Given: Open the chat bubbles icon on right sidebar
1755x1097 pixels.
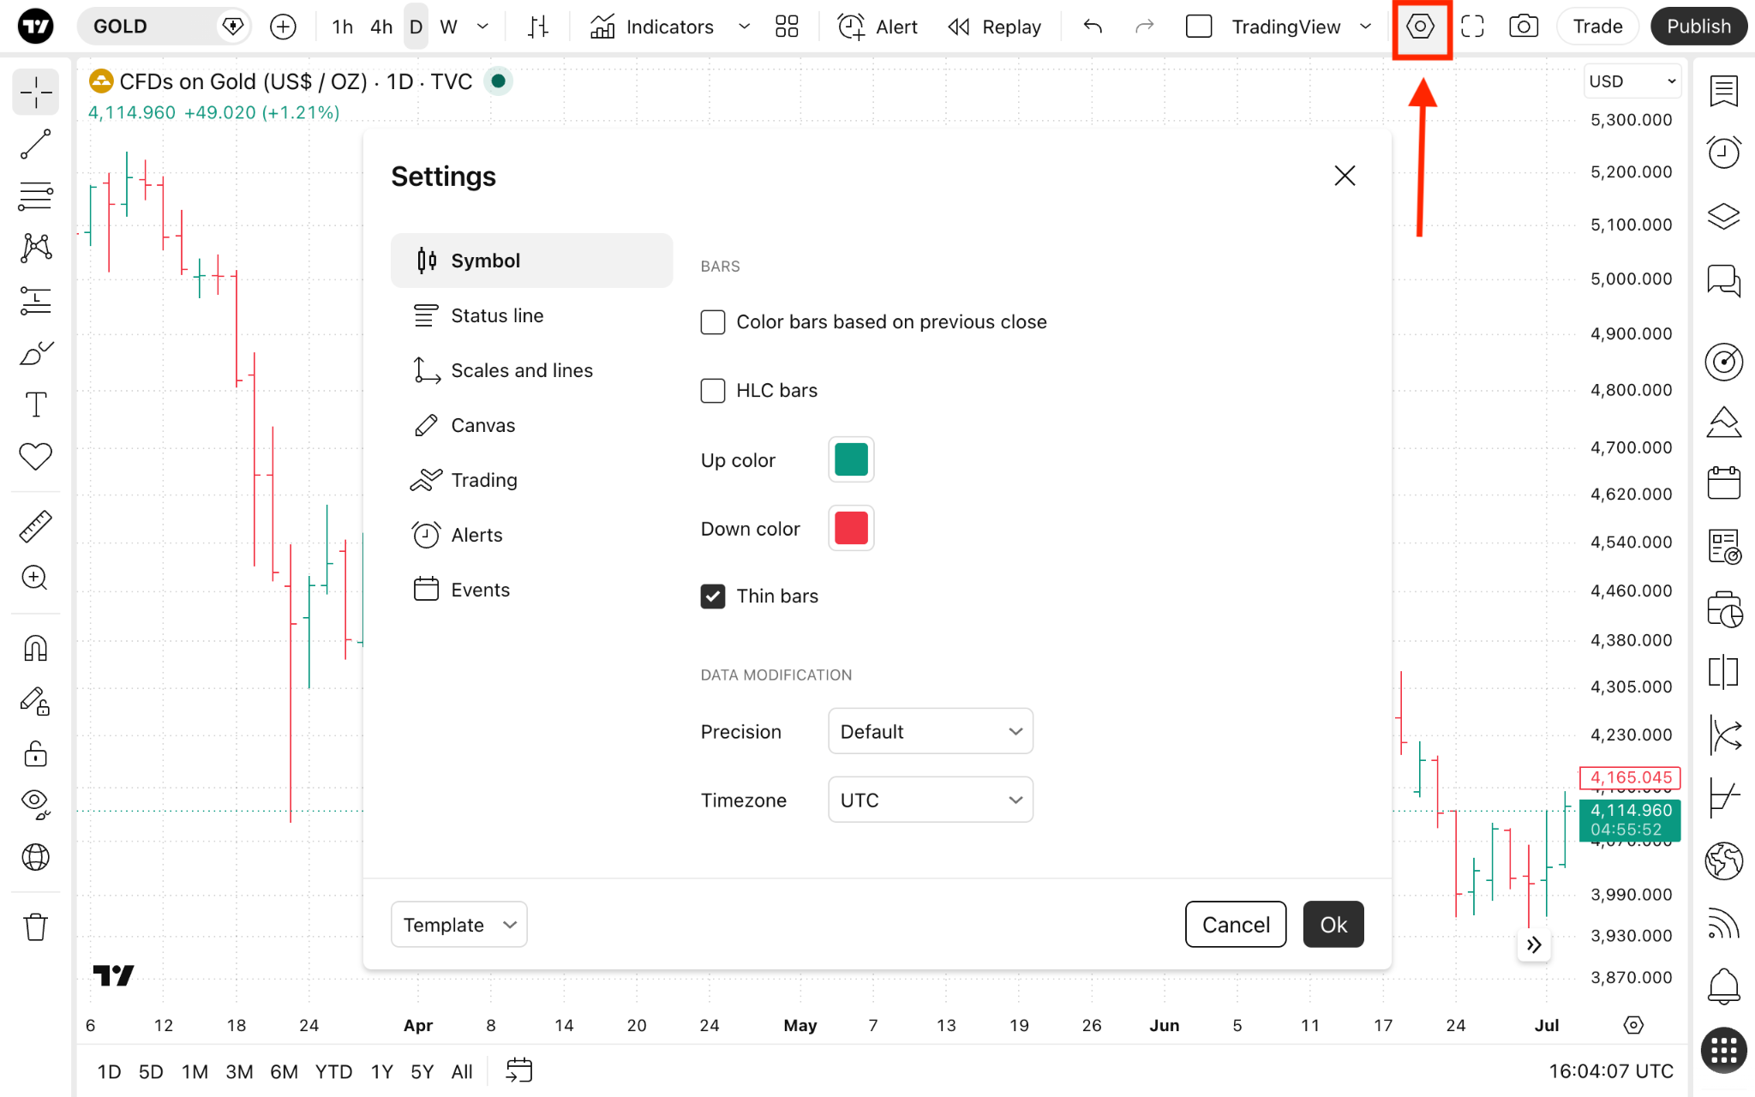Looking at the screenshot, I should (1723, 280).
